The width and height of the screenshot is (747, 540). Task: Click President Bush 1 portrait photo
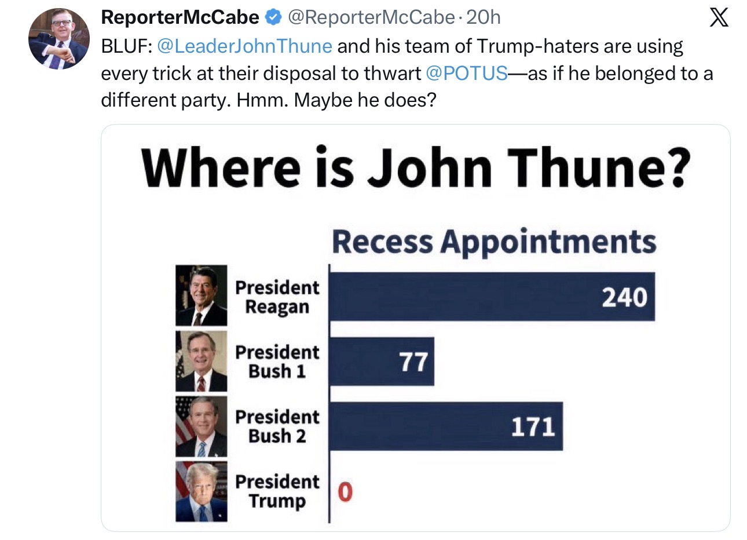point(202,361)
